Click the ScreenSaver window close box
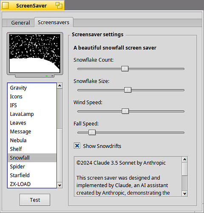Screen dimensions: 204x213 click(x=6, y=6)
